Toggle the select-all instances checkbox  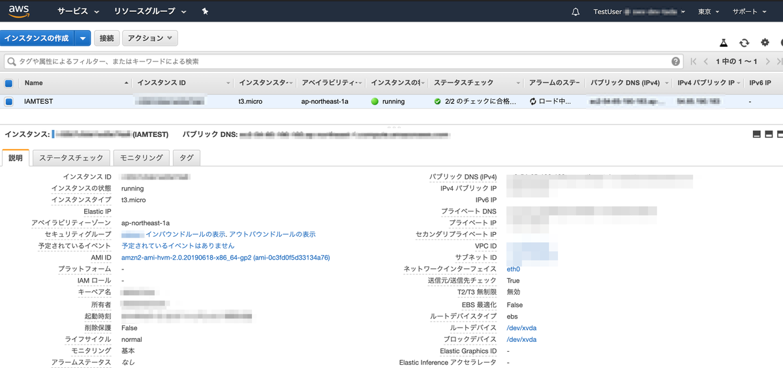(x=9, y=84)
